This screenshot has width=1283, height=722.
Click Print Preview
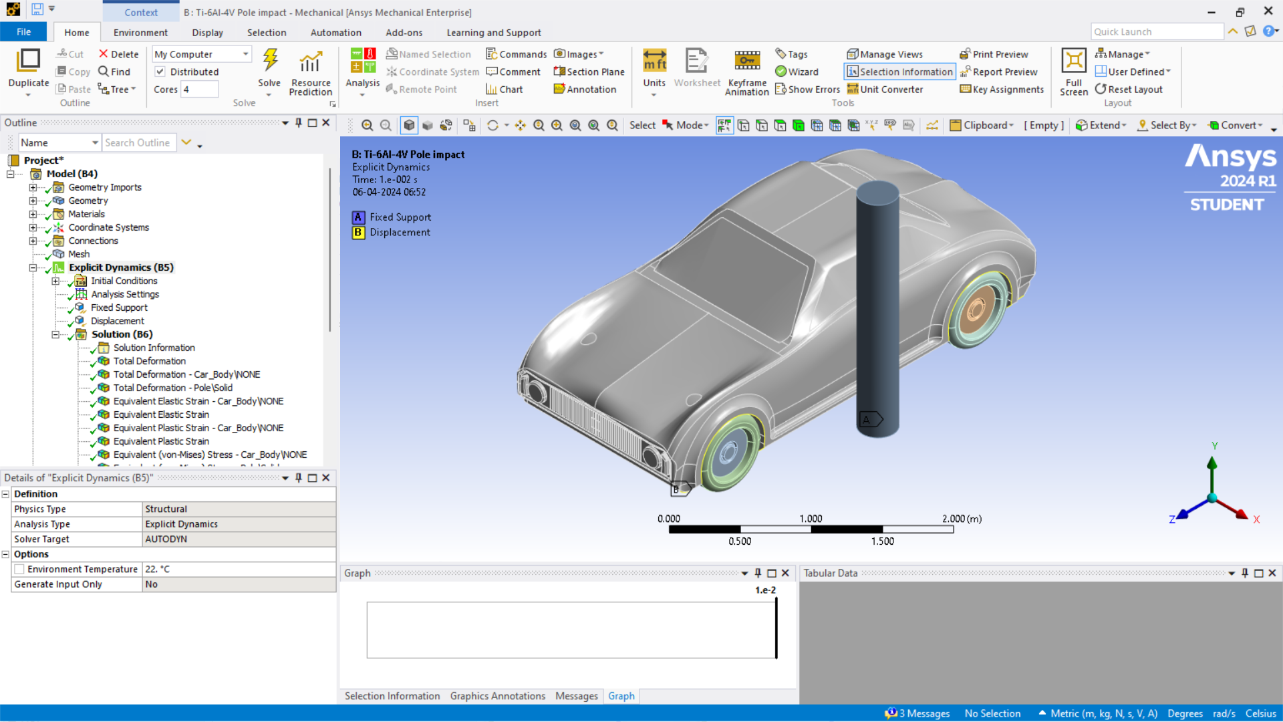(994, 54)
